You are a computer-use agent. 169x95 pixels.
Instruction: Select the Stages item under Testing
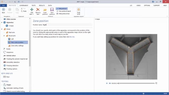click(7, 85)
